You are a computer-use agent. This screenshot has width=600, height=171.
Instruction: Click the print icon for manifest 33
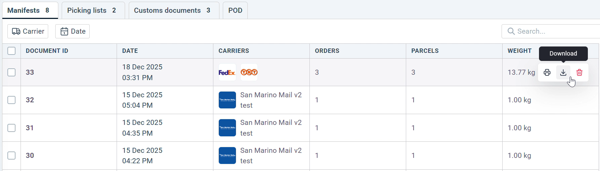click(547, 72)
